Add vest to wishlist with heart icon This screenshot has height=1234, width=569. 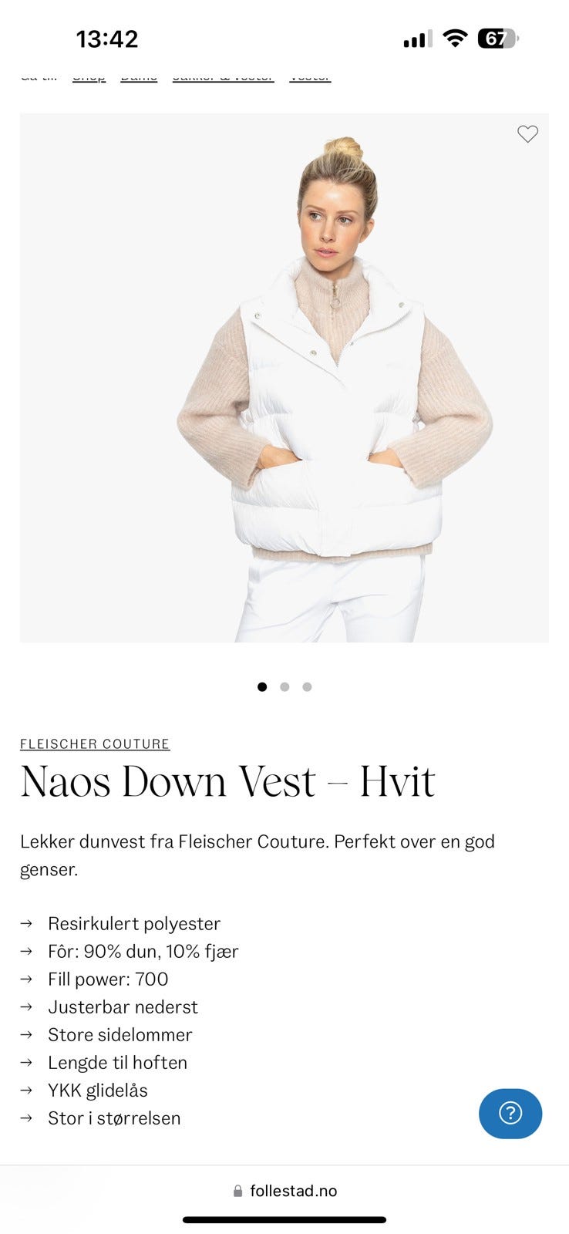click(527, 134)
